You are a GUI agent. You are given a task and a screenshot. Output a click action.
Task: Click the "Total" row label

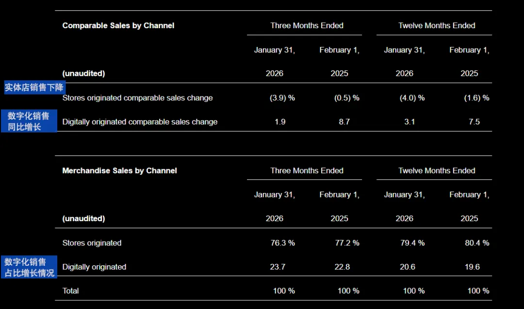click(x=71, y=291)
